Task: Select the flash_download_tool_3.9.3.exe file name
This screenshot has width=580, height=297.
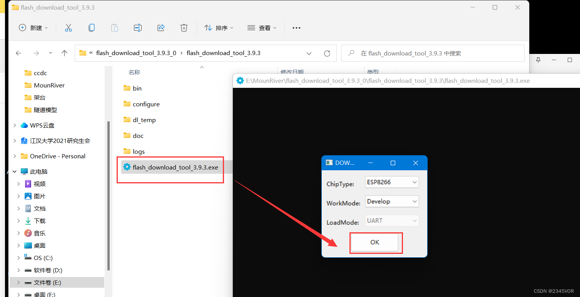Action: coord(176,167)
